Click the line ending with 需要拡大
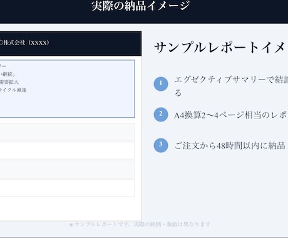The height and width of the screenshot is (238, 288). click(9, 82)
